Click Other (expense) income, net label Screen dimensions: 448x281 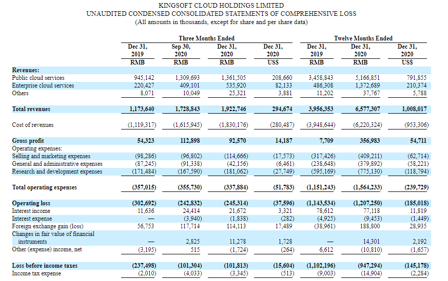click(47, 249)
